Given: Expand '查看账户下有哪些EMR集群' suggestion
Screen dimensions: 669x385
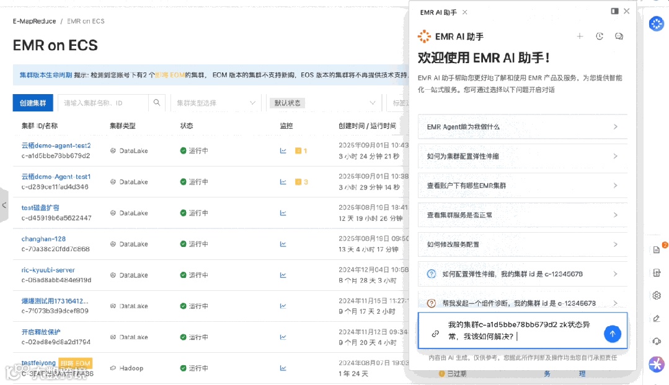Looking at the screenshot, I should (522, 185).
